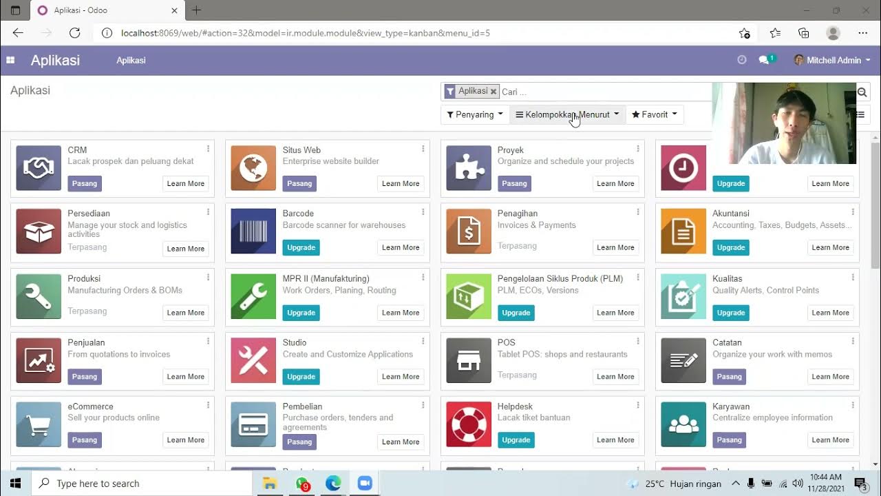
Task: Open Windows Start menu
Action: click(x=16, y=483)
